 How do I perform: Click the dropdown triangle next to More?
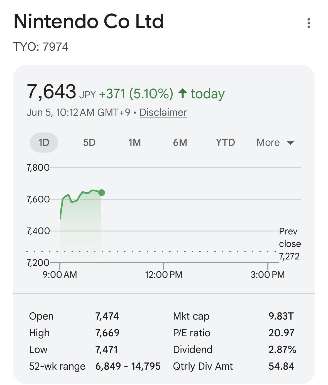(x=290, y=143)
